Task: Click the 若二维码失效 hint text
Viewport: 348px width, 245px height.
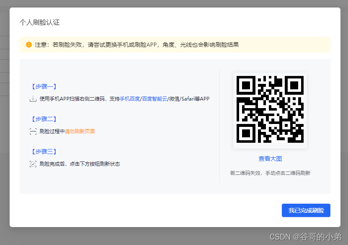Action: click(x=270, y=173)
